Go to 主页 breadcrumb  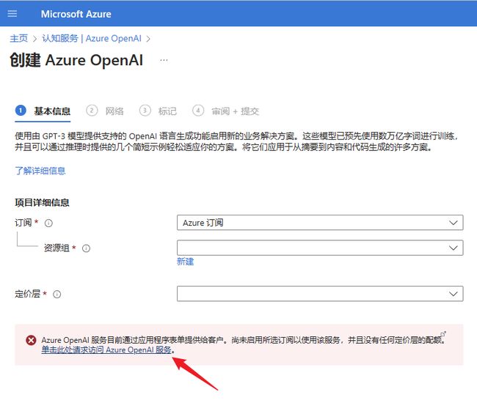pyautogui.click(x=18, y=38)
